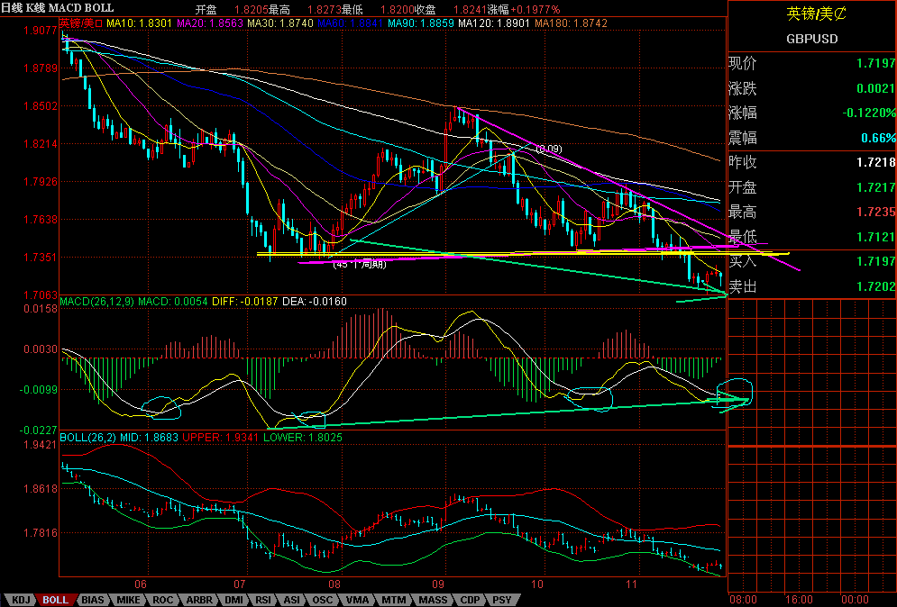The width and height of the screenshot is (897, 607).
Task: Select the ROC indicator tab
Action: click(162, 600)
